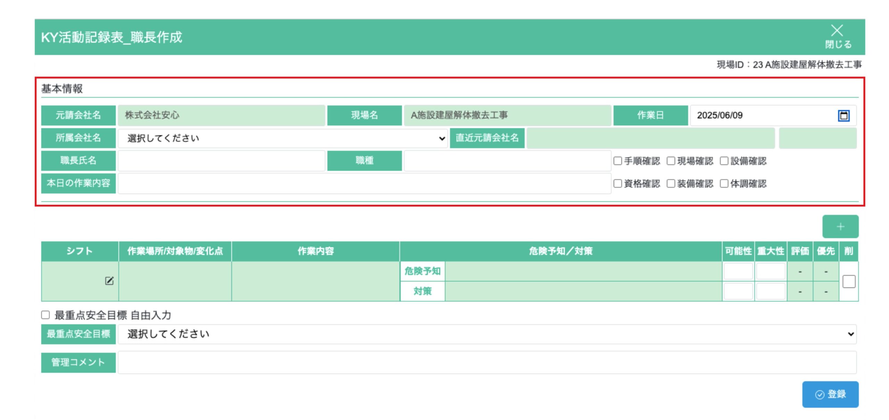Check the 現場確認 checkbox
The width and height of the screenshot is (889, 420).
[x=671, y=161]
